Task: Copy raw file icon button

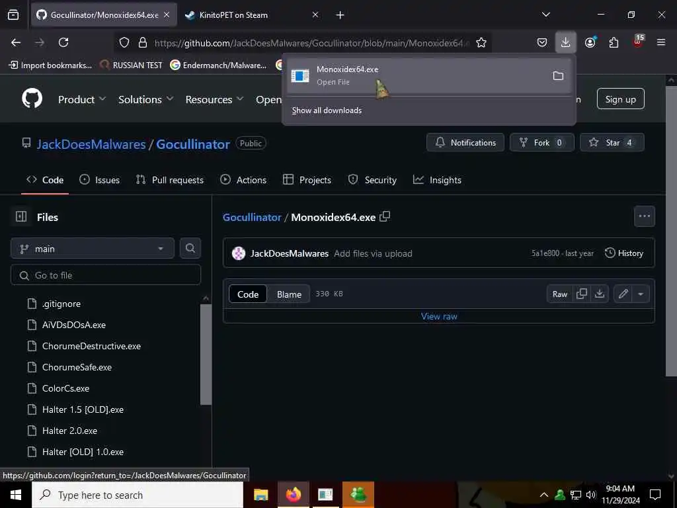Action: point(582,294)
